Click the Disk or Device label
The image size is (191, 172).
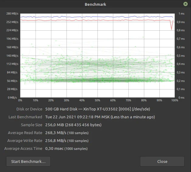pyautogui.click(x=29, y=109)
